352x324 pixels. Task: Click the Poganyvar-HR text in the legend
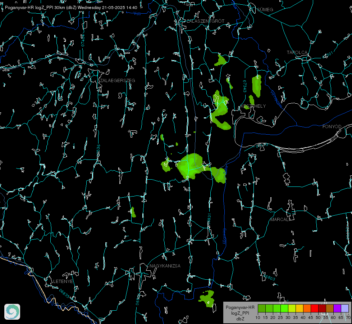coord(240,307)
